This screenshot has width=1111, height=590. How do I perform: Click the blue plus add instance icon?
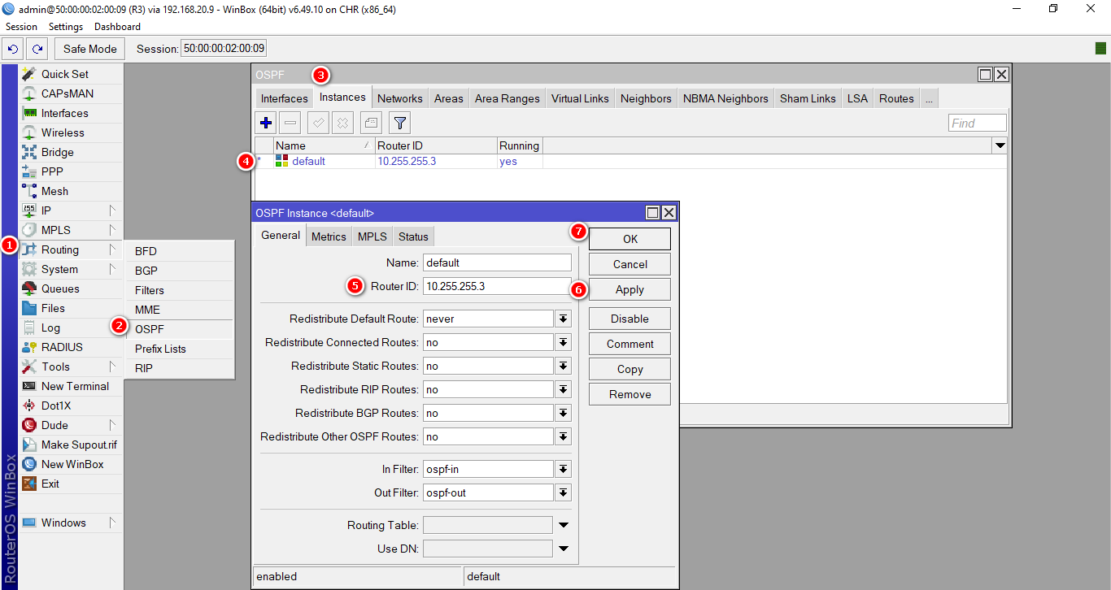tap(265, 124)
